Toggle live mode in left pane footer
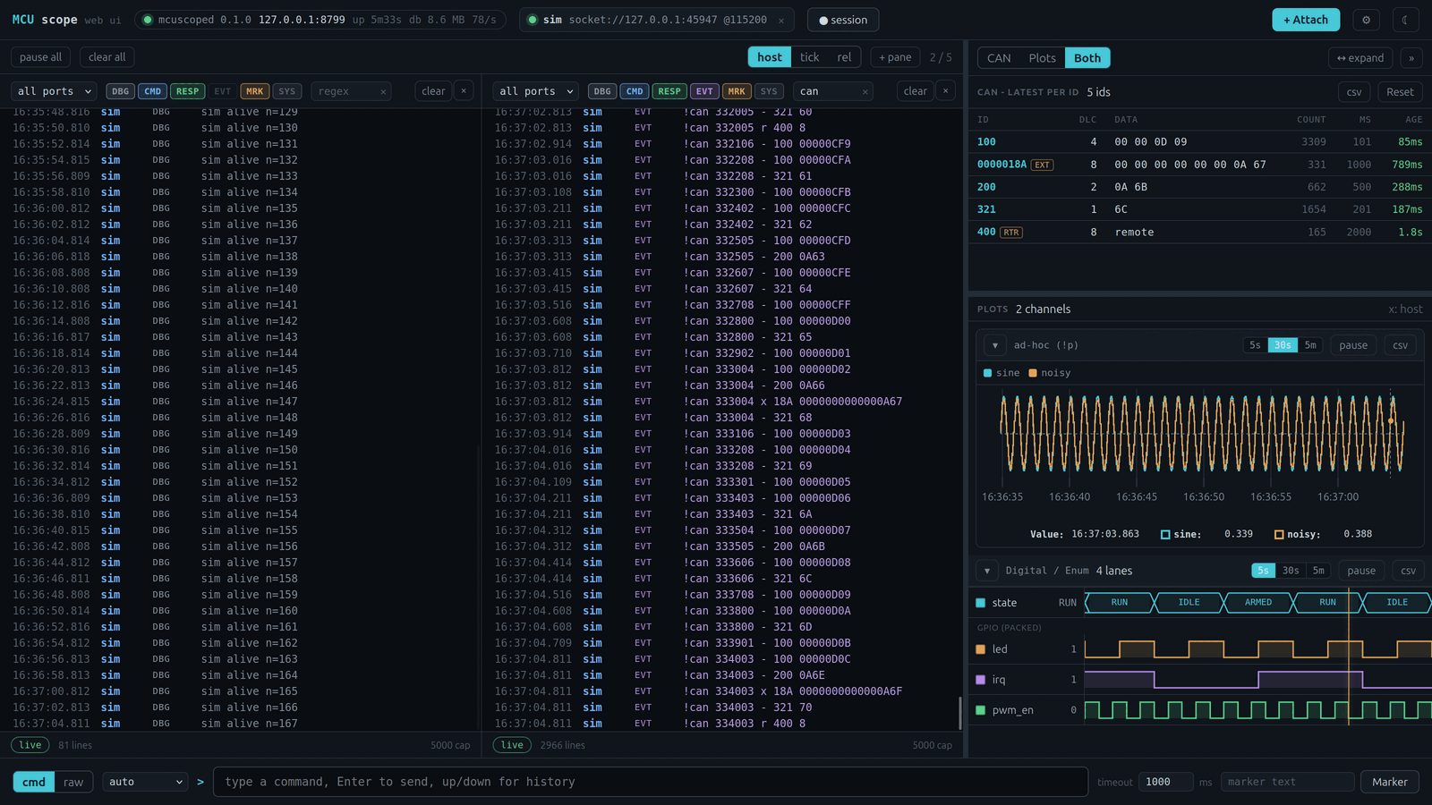Image resolution: width=1432 pixels, height=805 pixels. [x=30, y=745]
